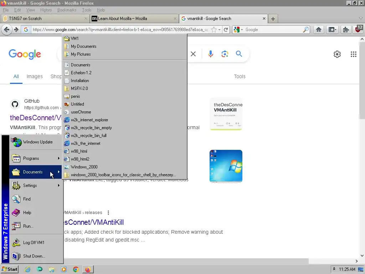Screen dimensions: 365x274
Task: Open the result's three-dot options menu
Action: tap(108, 213)
